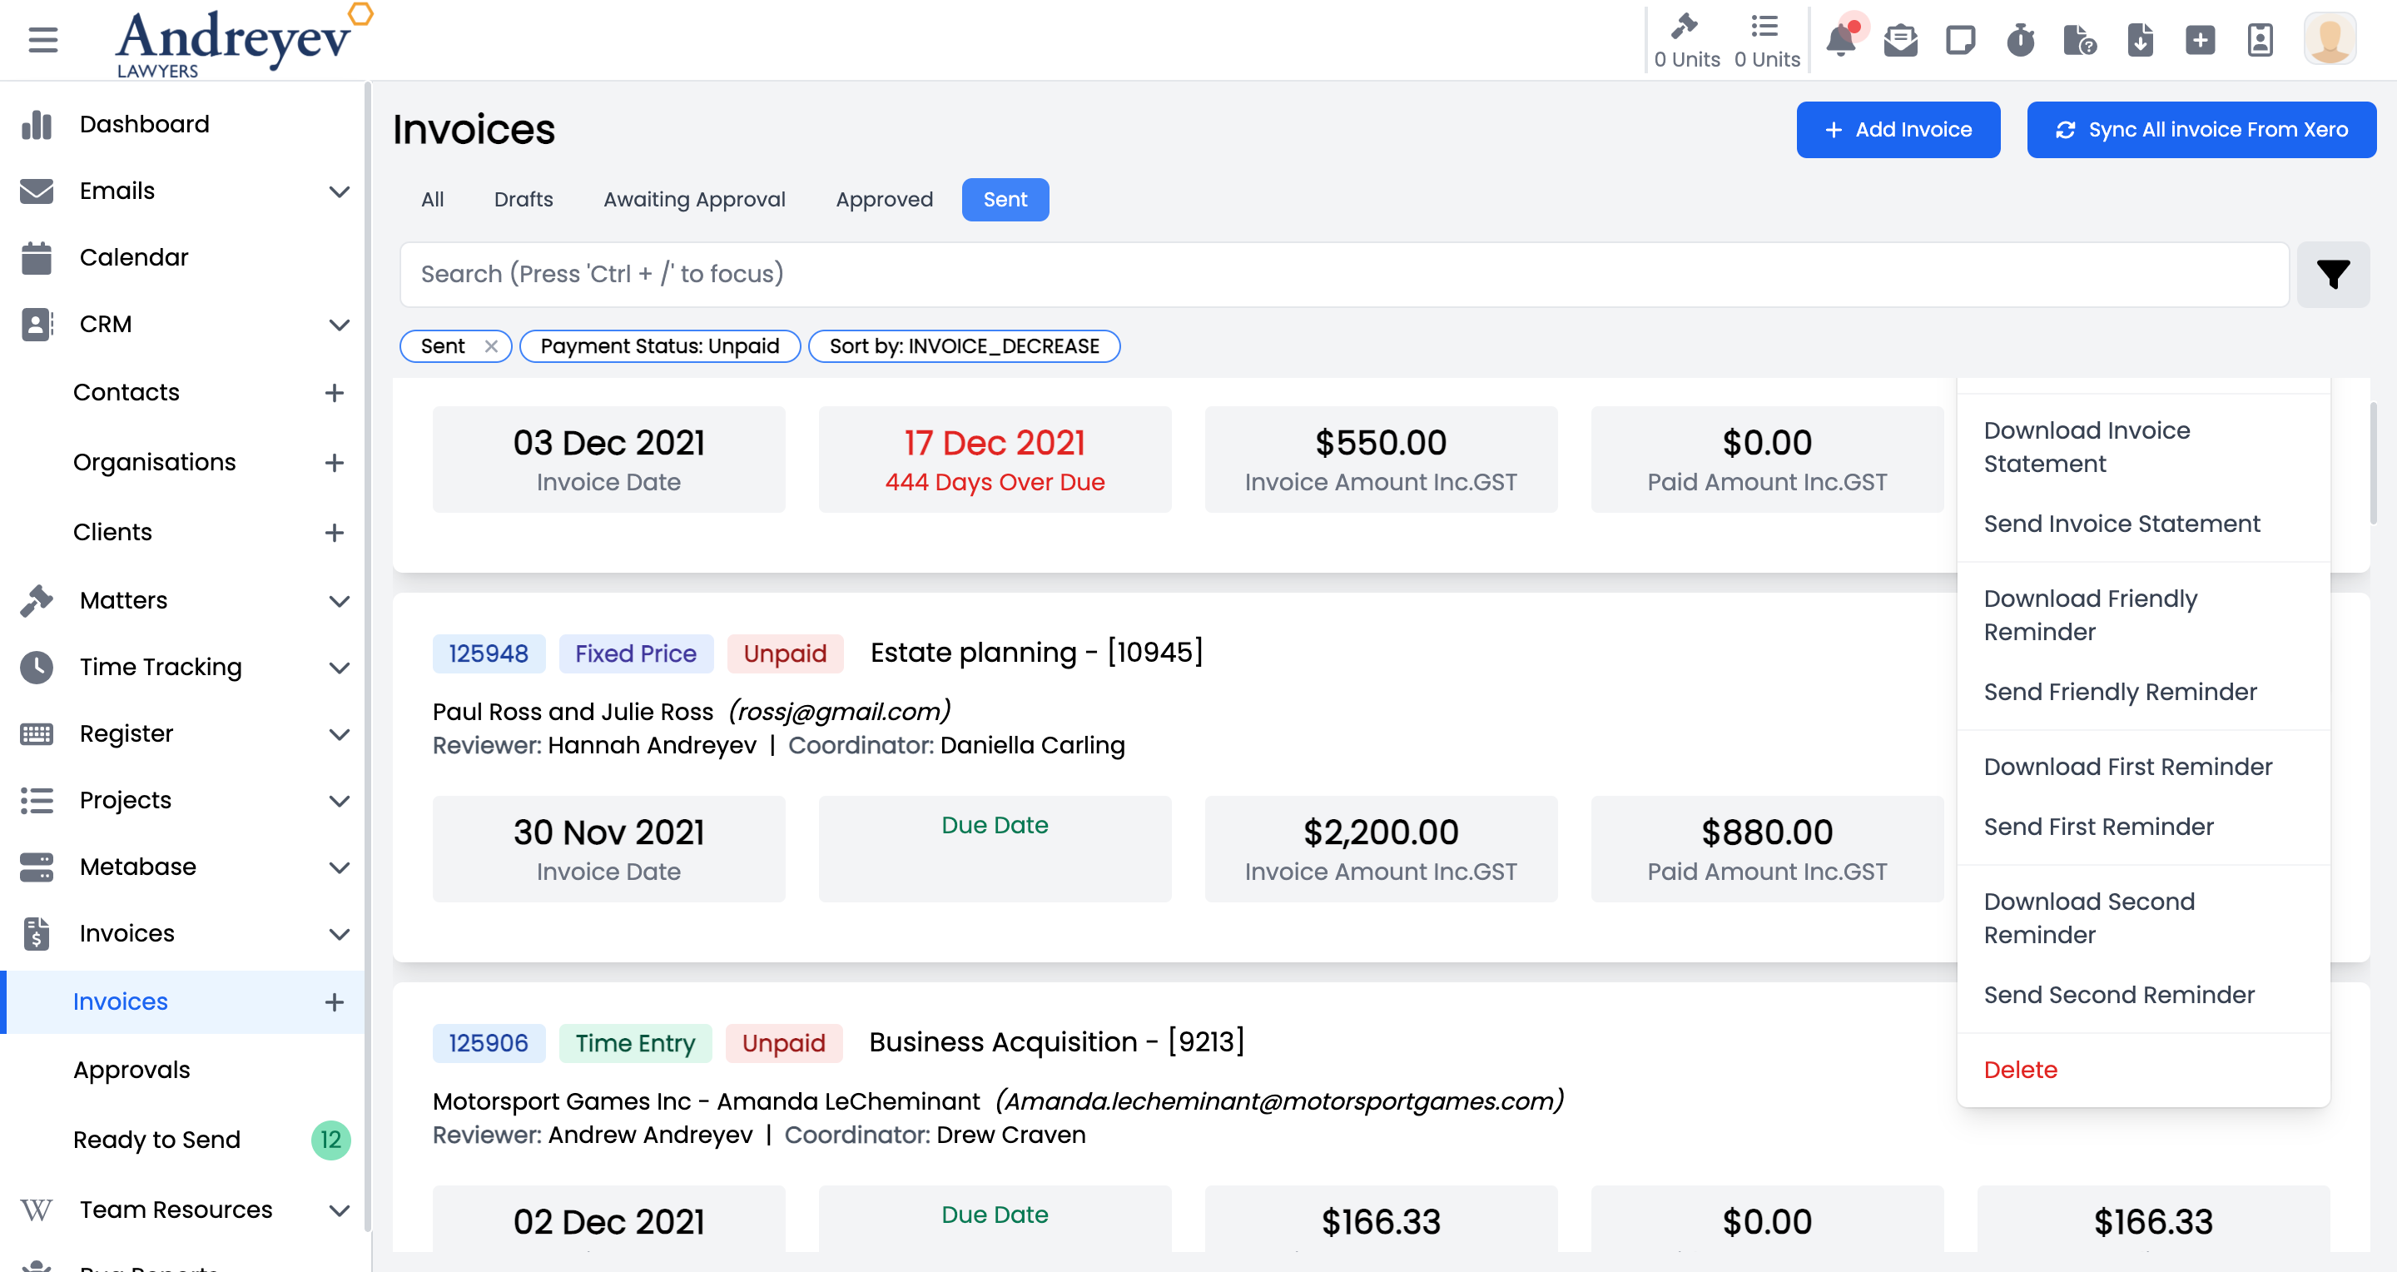Click the open envelope mail icon
The width and height of the screenshot is (2397, 1272).
coord(1900,40)
